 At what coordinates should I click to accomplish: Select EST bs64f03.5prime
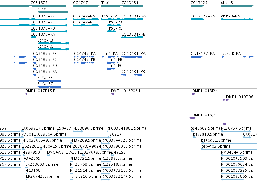pyautogui.click(x=229, y=149)
